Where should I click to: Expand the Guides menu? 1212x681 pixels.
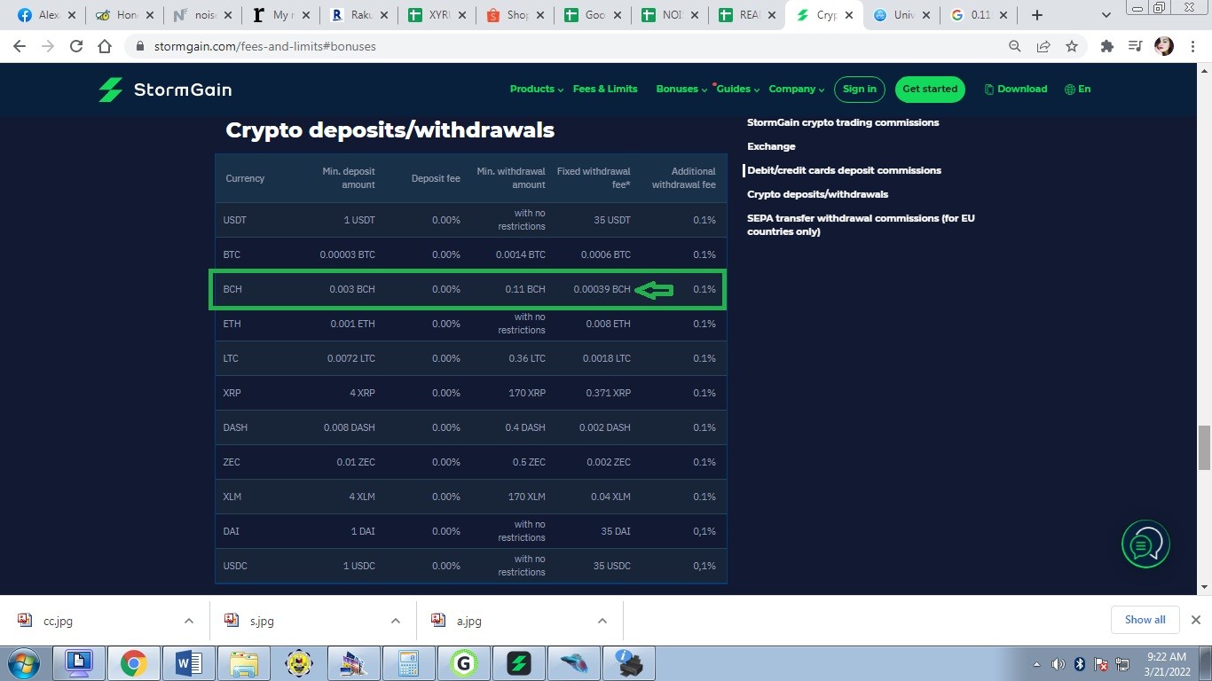click(x=738, y=89)
